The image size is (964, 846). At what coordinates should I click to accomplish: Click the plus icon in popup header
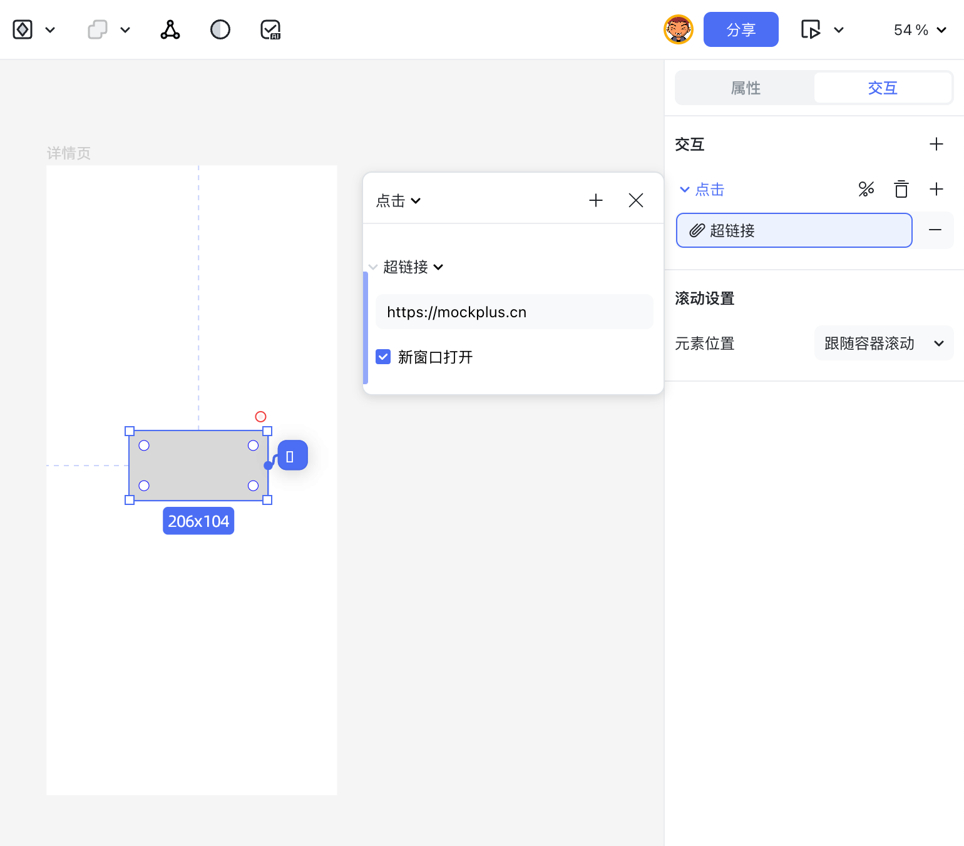point(596,200)
